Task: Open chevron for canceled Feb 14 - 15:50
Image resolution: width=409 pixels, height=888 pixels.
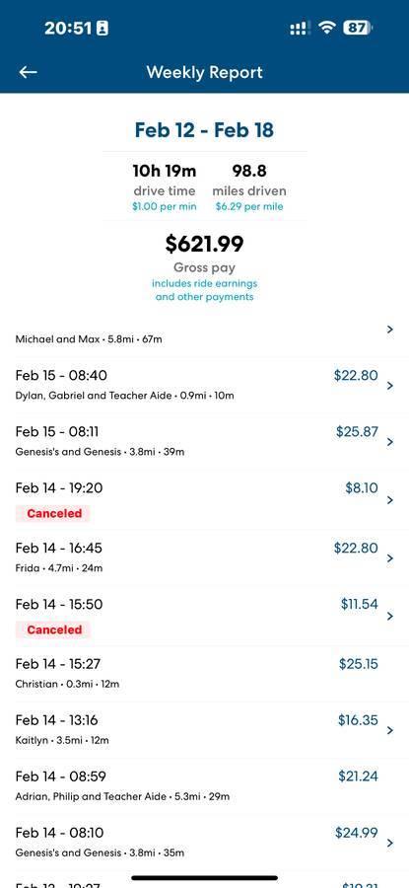Action: tap(389, 616)
